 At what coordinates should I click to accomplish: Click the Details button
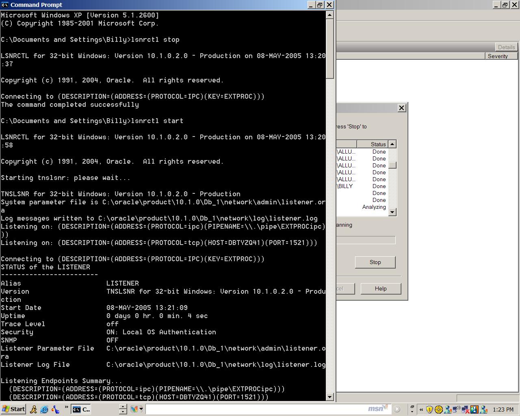(506, 47)
